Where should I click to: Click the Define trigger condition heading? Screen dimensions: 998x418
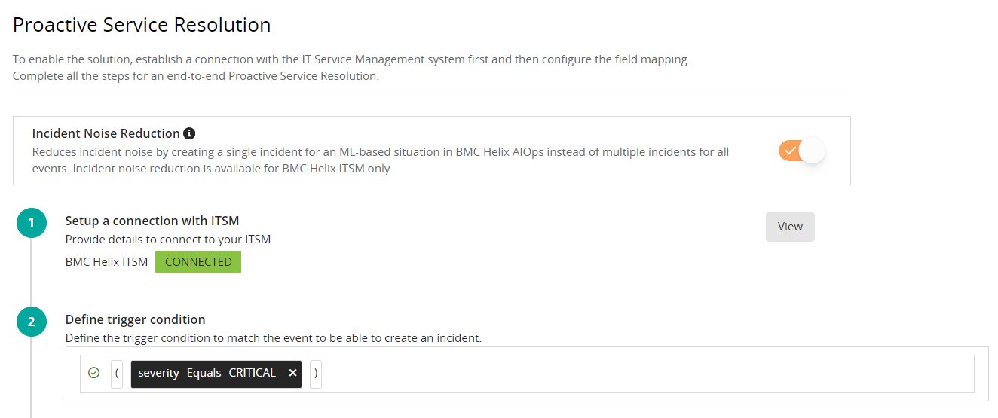pyautogui.click(x=135, y=319)
